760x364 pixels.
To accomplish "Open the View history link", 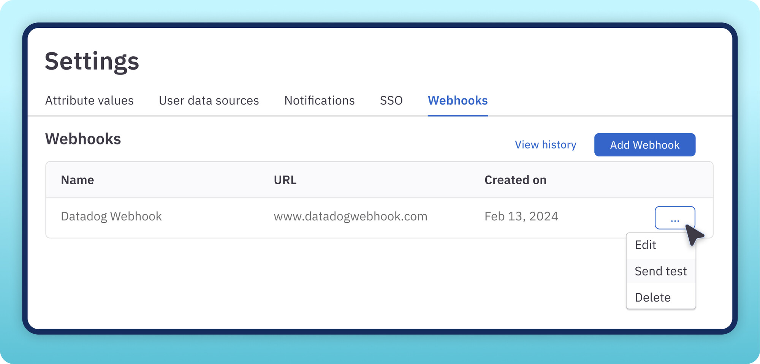I will pyautogui.click(x=545, y=145).
